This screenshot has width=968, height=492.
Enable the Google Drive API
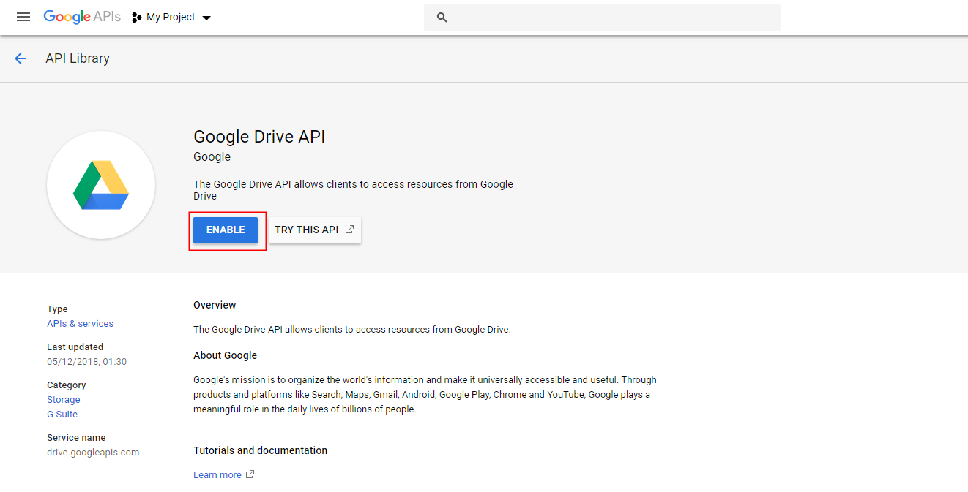click(226, 230)
